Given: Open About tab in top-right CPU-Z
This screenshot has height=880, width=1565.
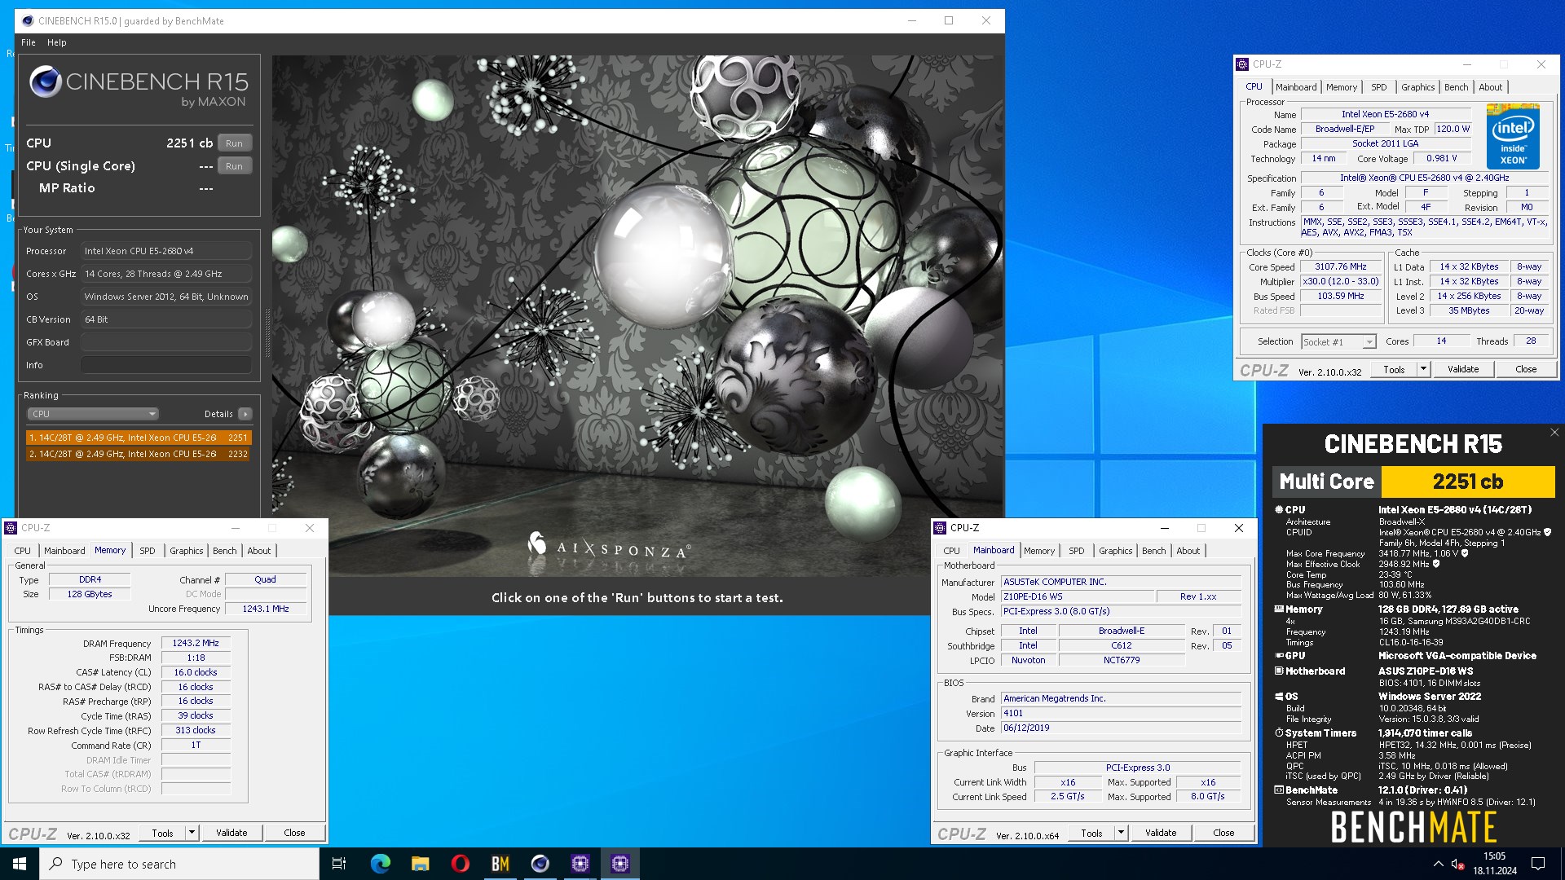Looking at the screenshot, I should tap(1490, 87).
